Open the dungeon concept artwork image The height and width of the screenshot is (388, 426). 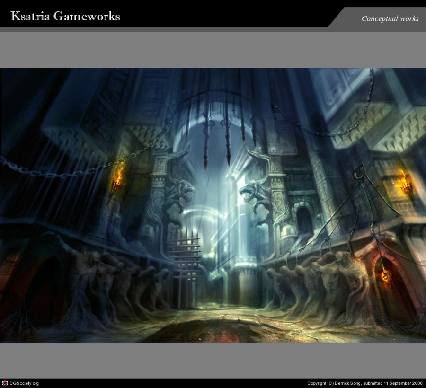coord(213,205)
